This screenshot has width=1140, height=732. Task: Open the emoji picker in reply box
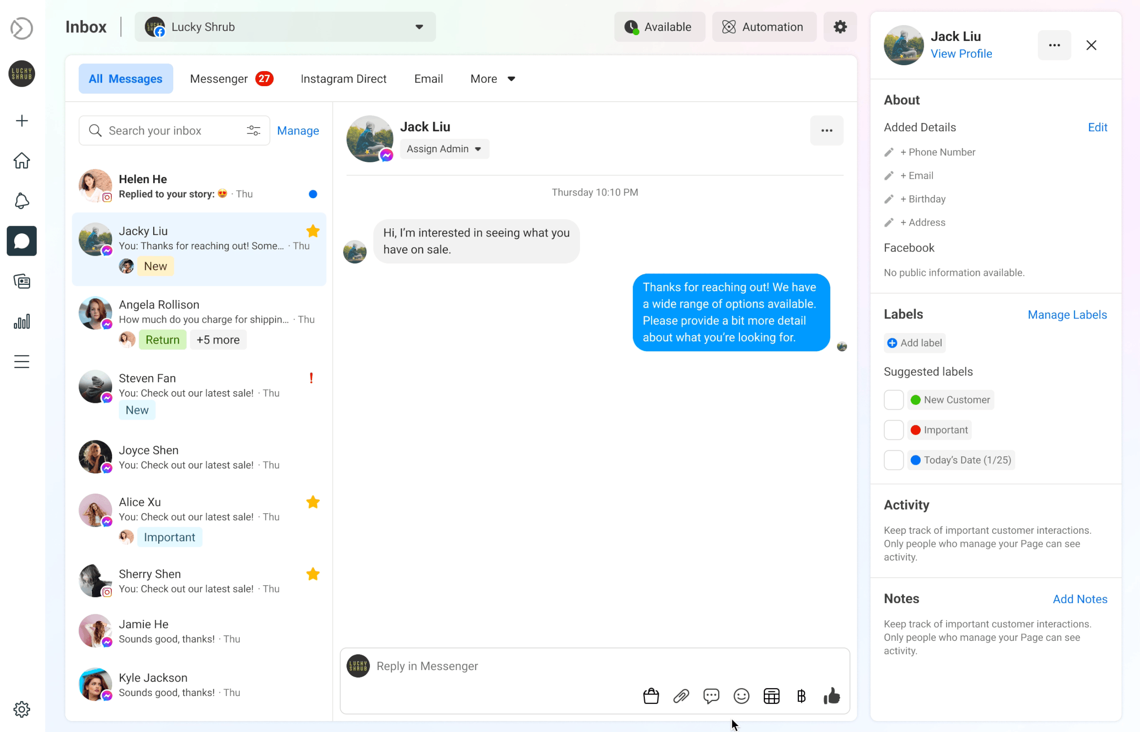[741, 696]
